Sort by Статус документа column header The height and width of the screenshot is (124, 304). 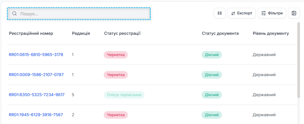click(220, 33)
